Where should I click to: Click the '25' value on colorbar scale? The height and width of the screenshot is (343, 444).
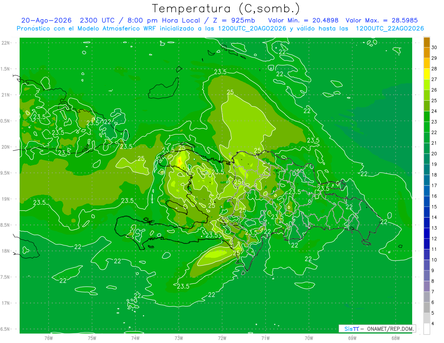click(434, 101)
